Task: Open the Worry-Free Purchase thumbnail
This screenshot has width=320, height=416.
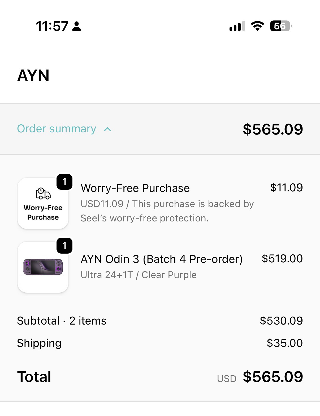Action: (x=43, y=204)
